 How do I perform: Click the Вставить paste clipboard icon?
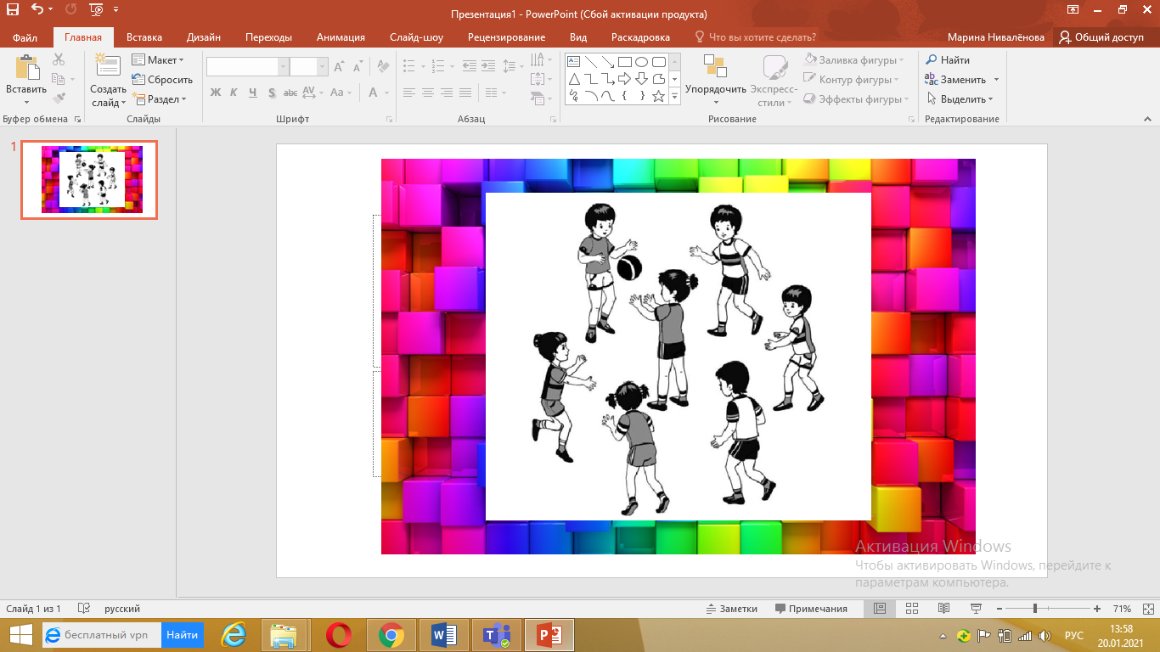click(26, 69)
